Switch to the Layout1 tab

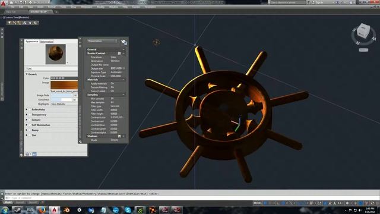point(20,202)
